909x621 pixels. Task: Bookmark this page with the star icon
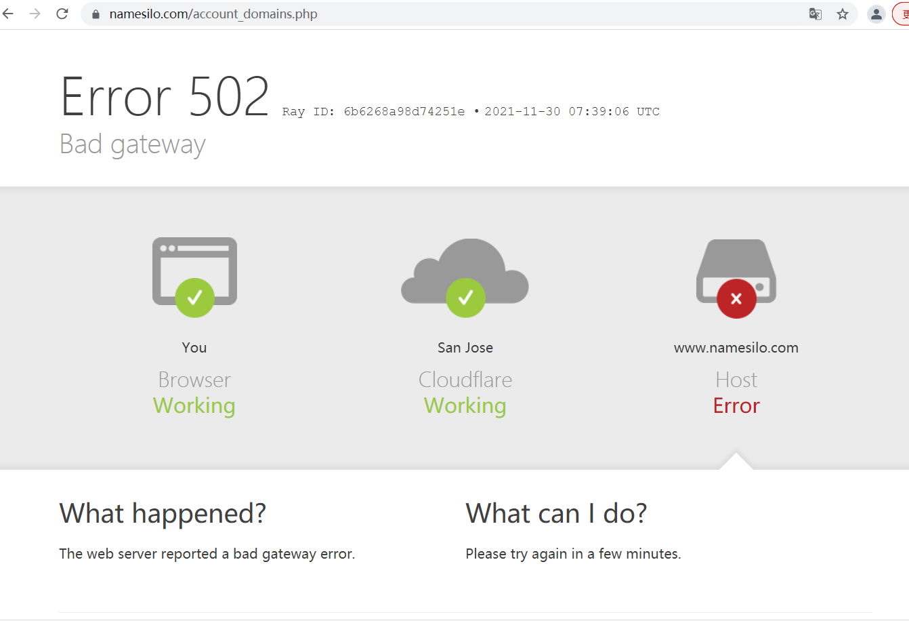pos(843,14)
